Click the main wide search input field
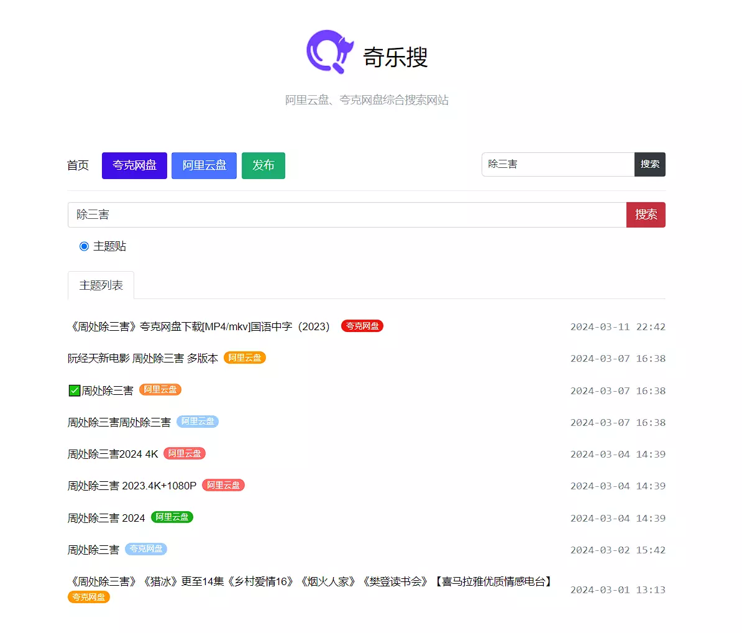Viewport: 742px width, 633px height. [x=346, y=215]
